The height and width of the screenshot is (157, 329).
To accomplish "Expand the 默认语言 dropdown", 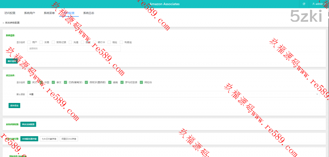I will [x=173, y=94].
